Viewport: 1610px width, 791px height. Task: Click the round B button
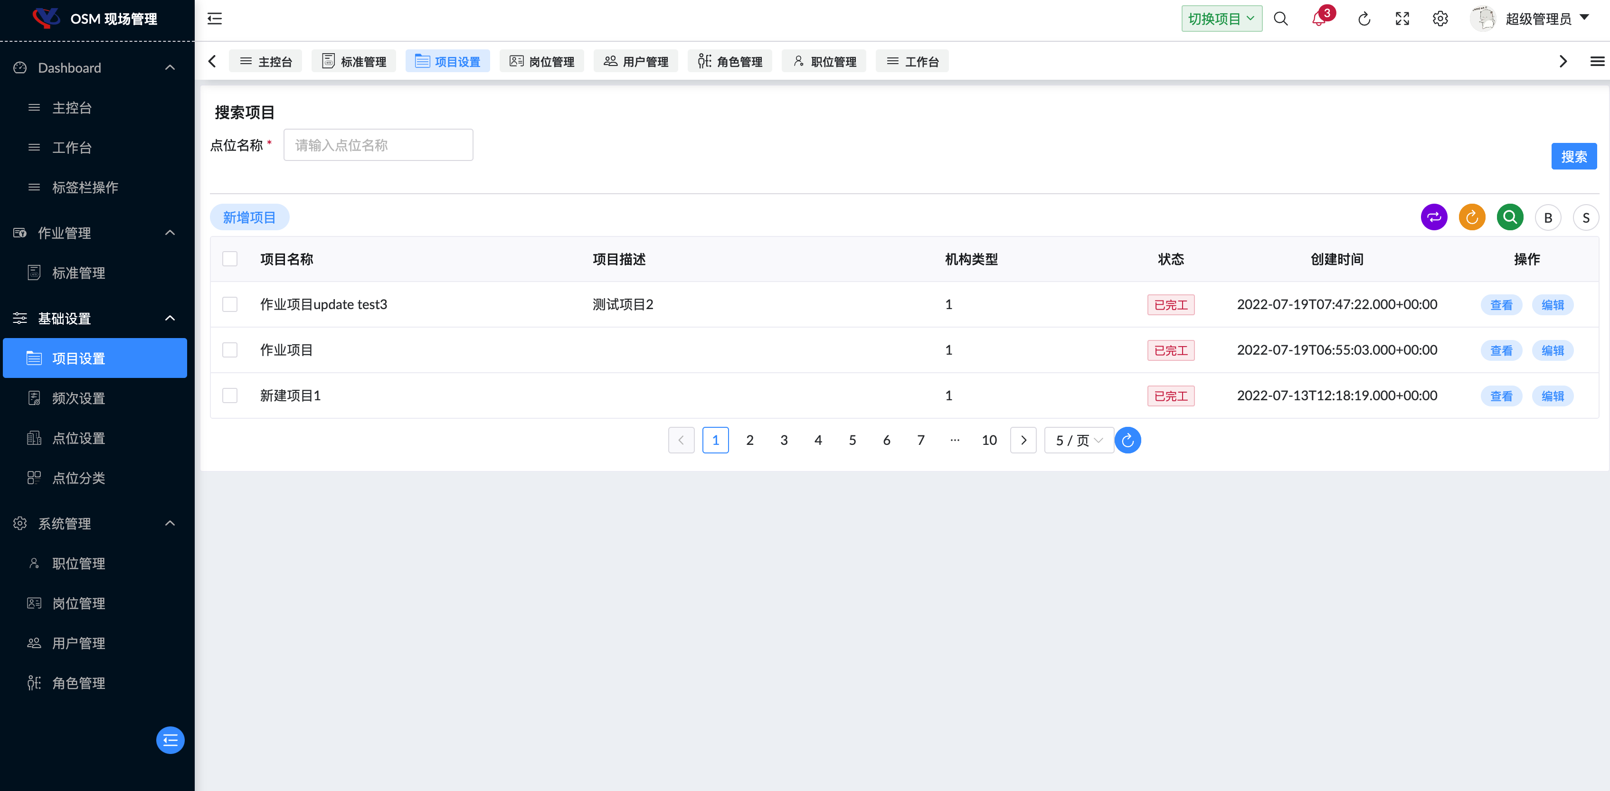1548,217
